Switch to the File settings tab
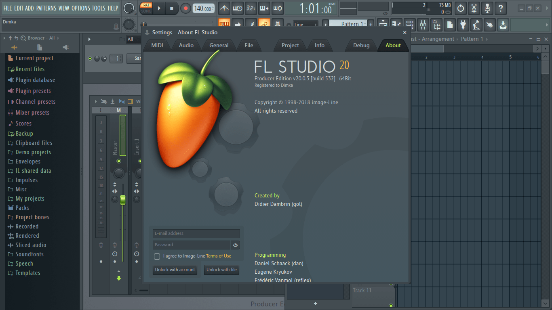552x310 pixels. [x=249, y=45]
